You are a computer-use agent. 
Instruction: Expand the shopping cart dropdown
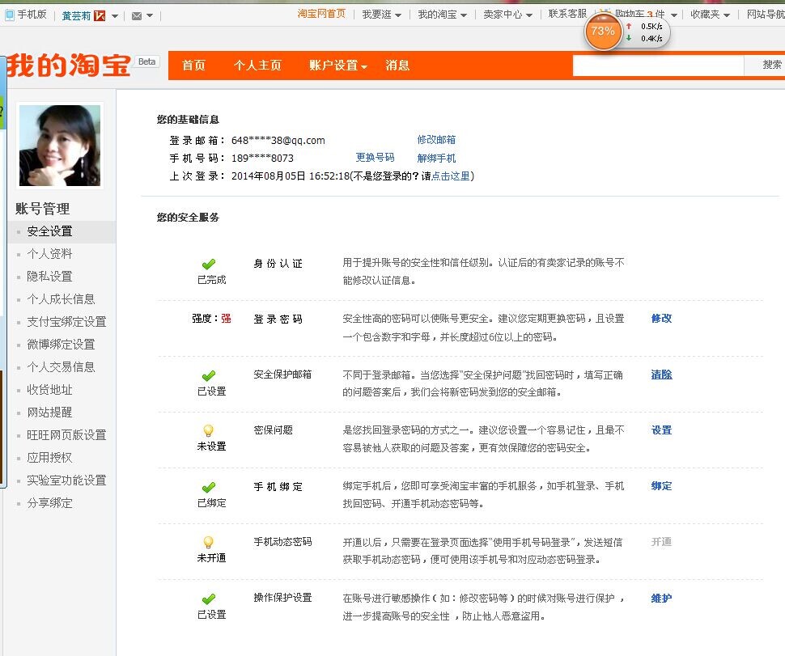coord(674,15)
